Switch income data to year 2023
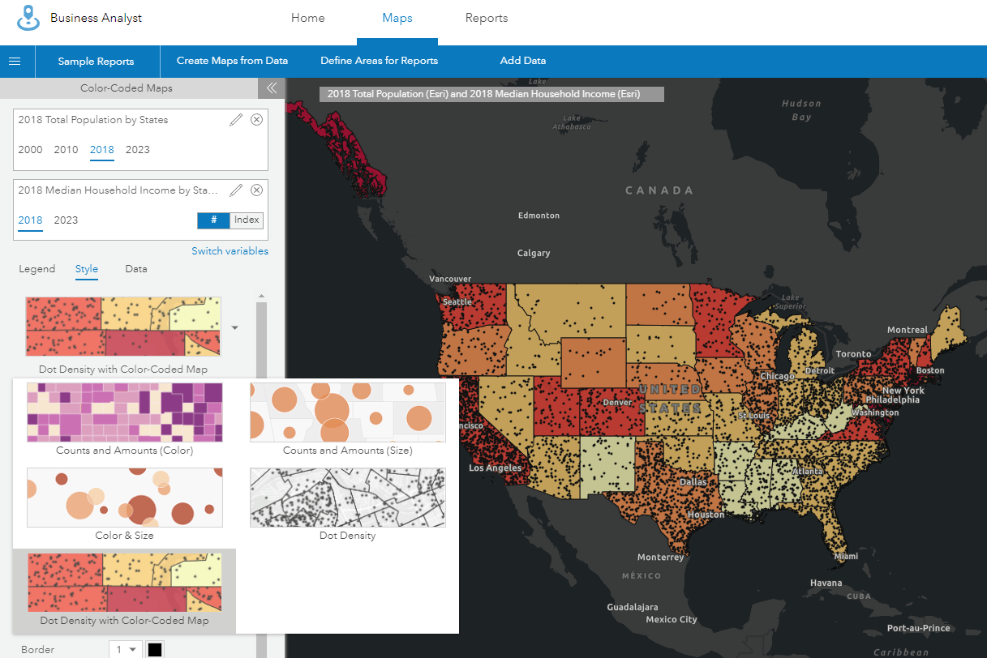The image size is (987, 658). click(66, 220)
